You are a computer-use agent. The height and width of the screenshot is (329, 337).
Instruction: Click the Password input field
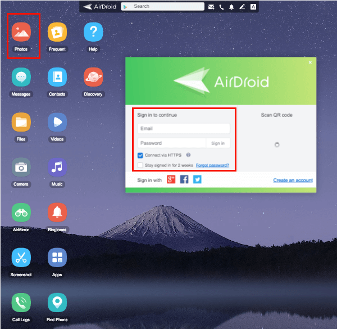tap(172, 143)
